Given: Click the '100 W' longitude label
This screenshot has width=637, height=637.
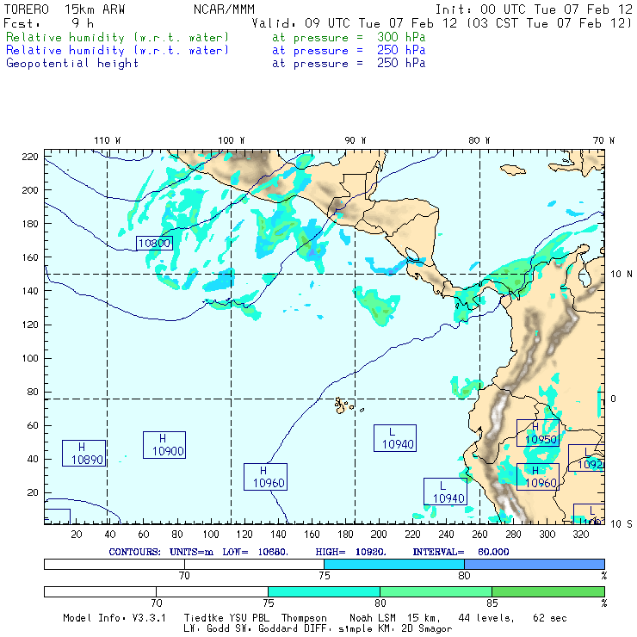Looking at the screenshot, I should click(x=232, y=140).
